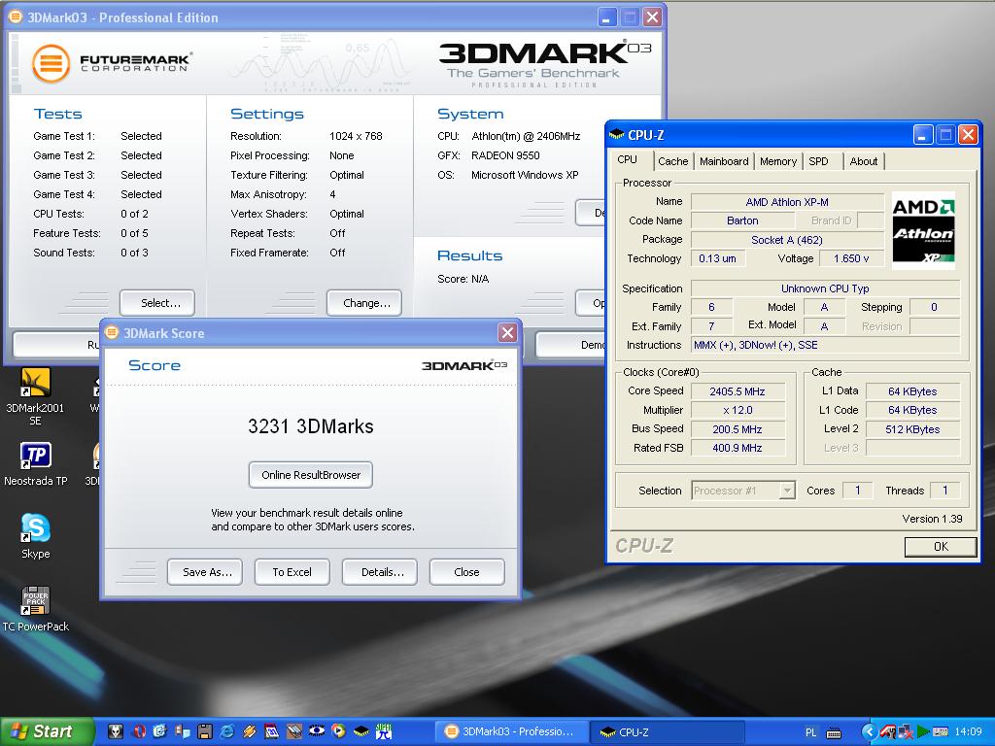Launch Internet Explorer from quick launch

pos(227,731)
